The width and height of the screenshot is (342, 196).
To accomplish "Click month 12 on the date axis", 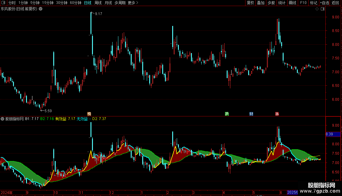I will coord(112,192).
